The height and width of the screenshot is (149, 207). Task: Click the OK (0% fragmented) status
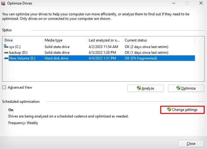coord(141,58)
